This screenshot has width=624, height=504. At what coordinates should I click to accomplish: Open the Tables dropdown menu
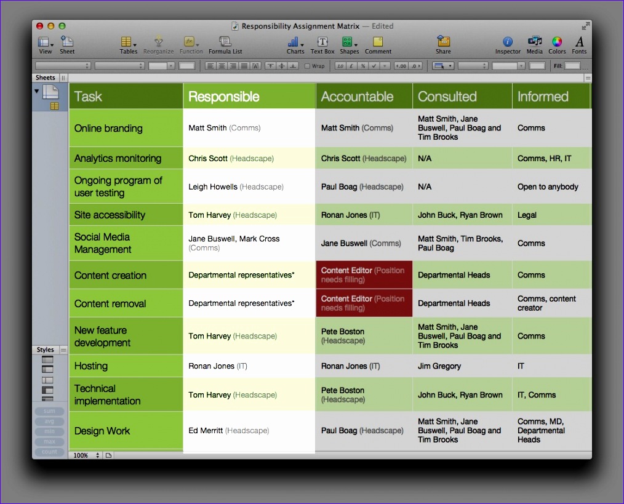coord(128,45)
